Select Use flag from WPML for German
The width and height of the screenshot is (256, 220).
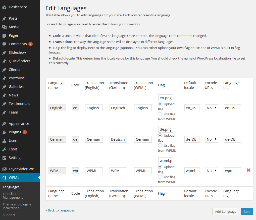pyautogui.click(x=160, y=145)
